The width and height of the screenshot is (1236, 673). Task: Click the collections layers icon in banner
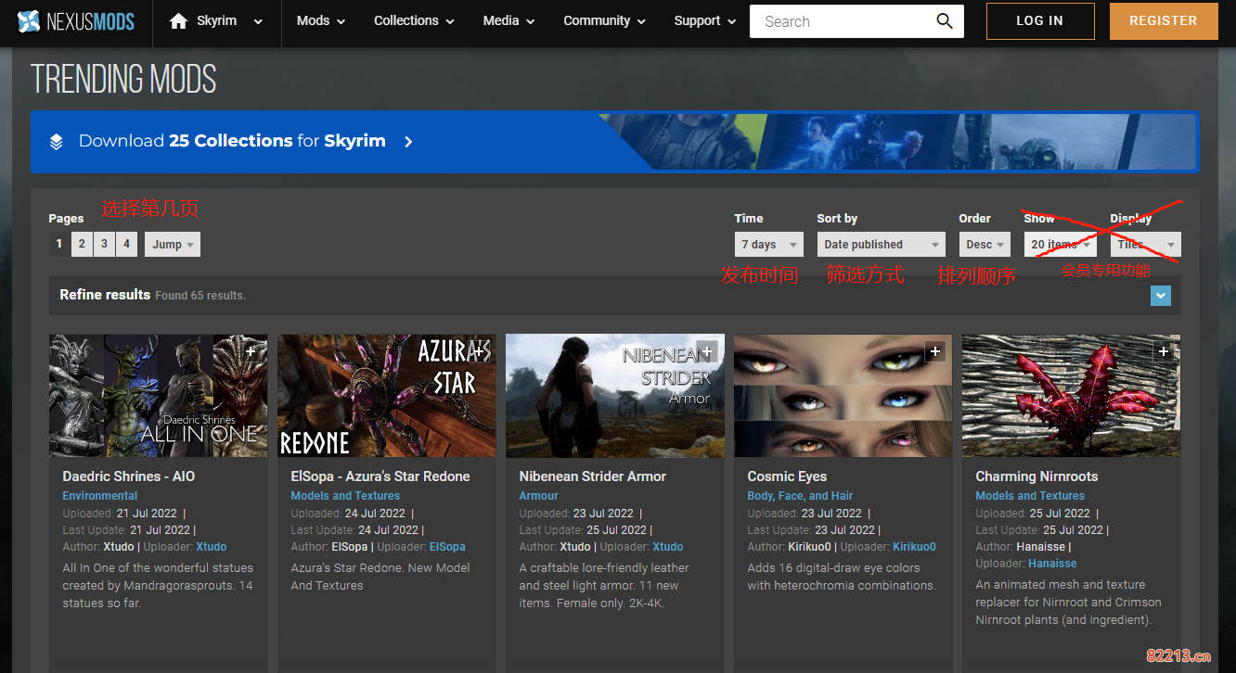[57, 142]
